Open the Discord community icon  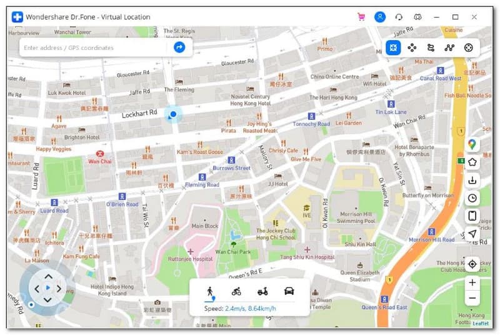417,17
